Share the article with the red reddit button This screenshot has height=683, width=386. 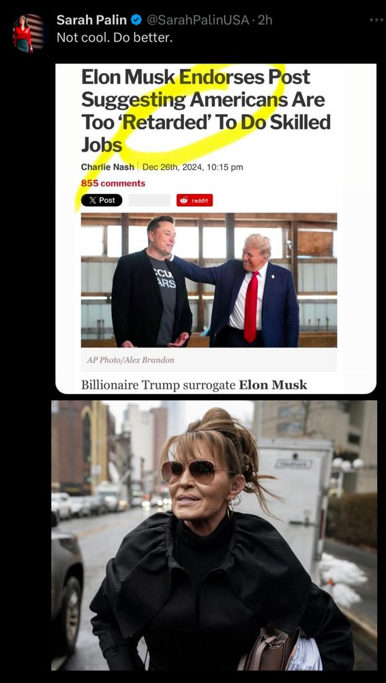(194, 200)
